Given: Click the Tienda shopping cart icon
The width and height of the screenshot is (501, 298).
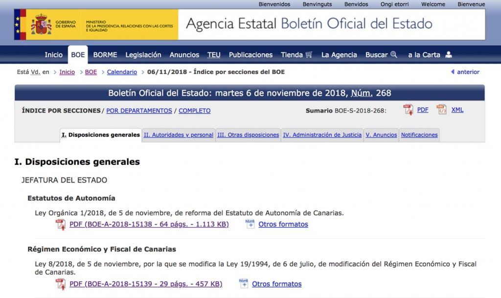Looking at the screenshot, I should pyautogui.click(x=309, y=55).
